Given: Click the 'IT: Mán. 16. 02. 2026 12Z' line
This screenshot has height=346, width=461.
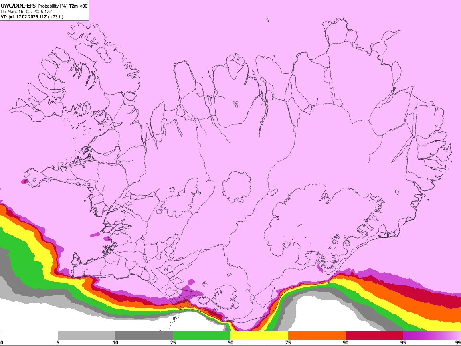Looking at the screenshot, I should [x=26, y=12].
